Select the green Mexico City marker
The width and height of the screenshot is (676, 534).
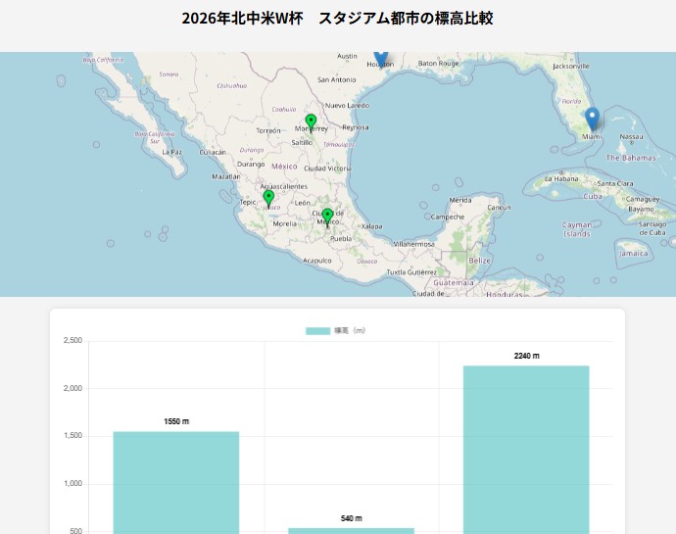(327, 215)
